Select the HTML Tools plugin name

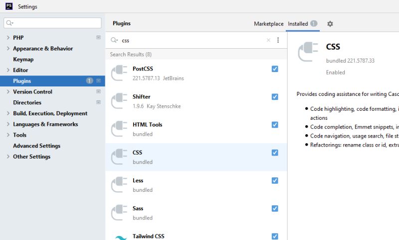pyautogui.click(x=147, y=124)
